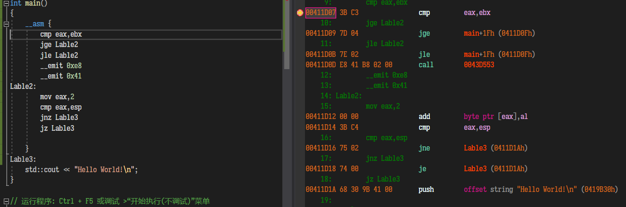Select the highlighted address 00411D07
The height and width of the screenshot is (207, 626).
click(321, 13)
